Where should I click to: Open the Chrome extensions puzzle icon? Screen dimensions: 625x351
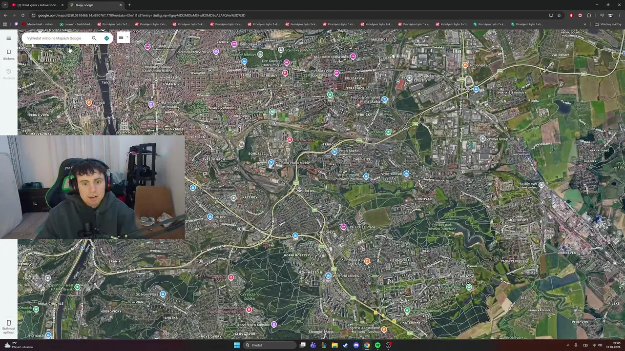pos(589,15)
